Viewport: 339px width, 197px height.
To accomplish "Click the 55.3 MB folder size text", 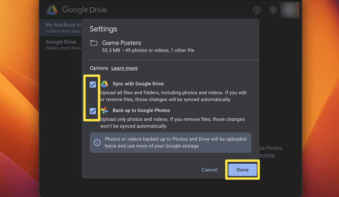I will tap(111, 50).
